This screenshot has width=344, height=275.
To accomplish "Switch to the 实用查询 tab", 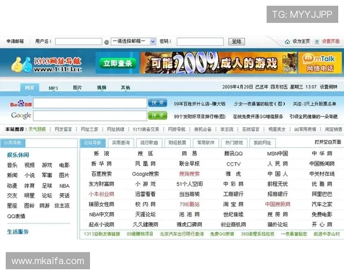I will [120, 143].
